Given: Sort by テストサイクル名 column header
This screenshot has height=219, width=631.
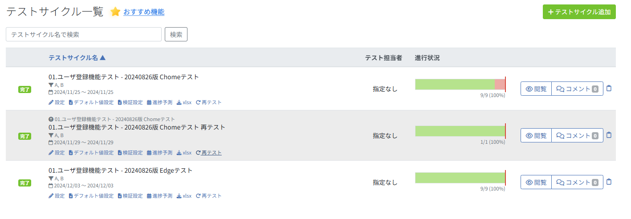Looking at the screenshot, I should point(77,58).
